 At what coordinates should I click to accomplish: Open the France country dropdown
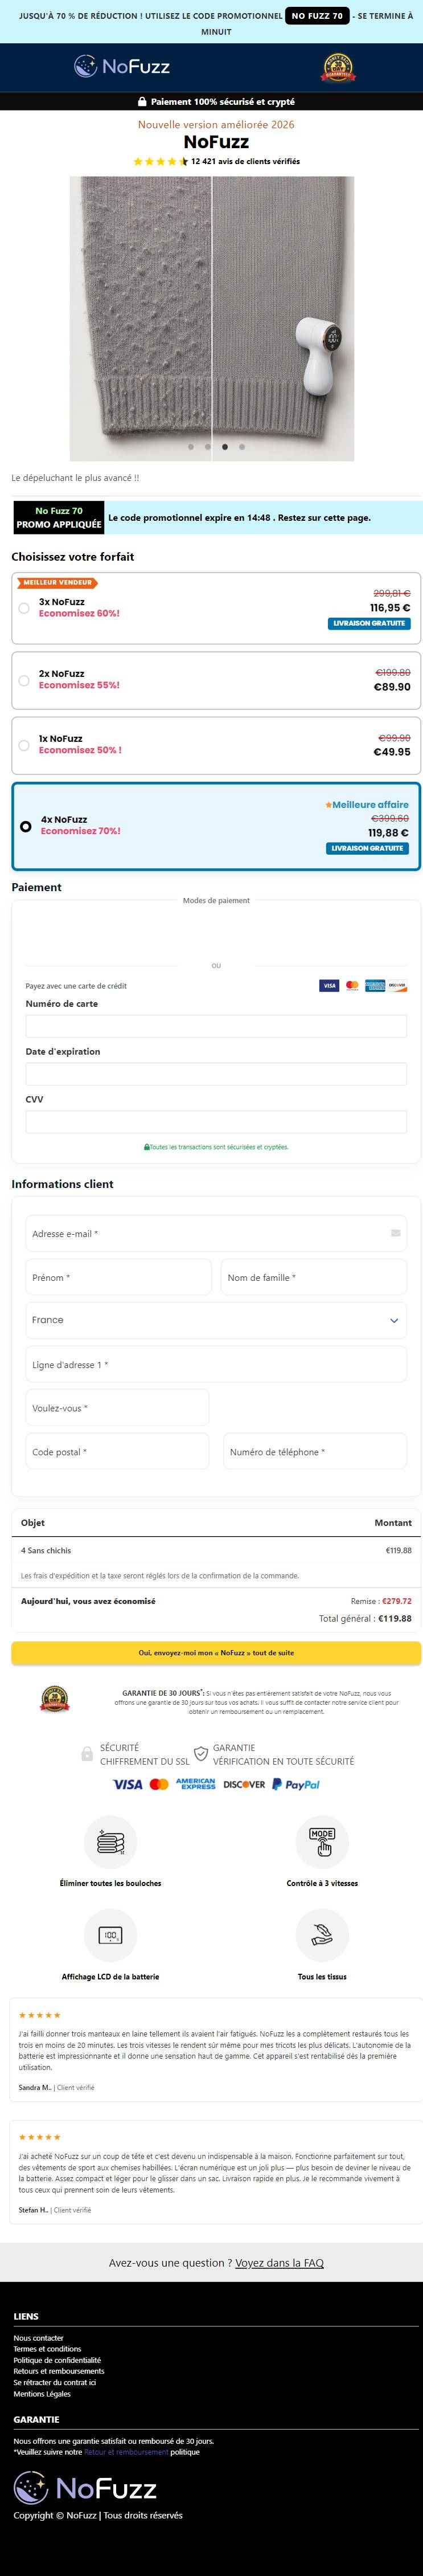(x=216, y=1320)
